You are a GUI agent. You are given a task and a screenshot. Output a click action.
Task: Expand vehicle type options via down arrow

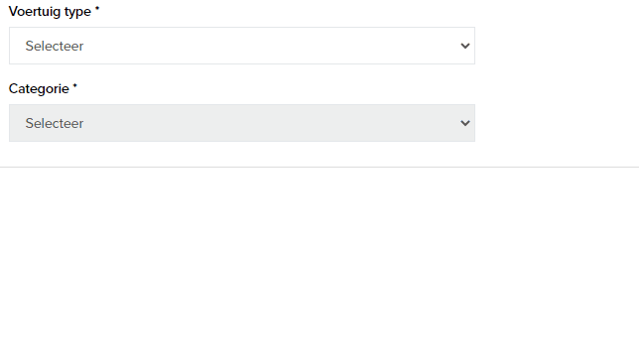(x=465, y=46)
